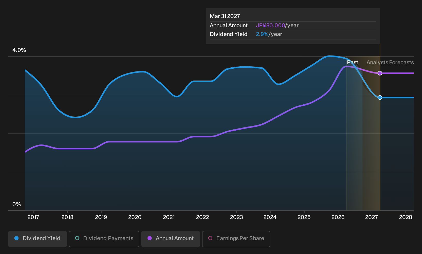Click the 2017 x-axis label
Viewport: 422px width, 254px height.
(x=33, y=217)
